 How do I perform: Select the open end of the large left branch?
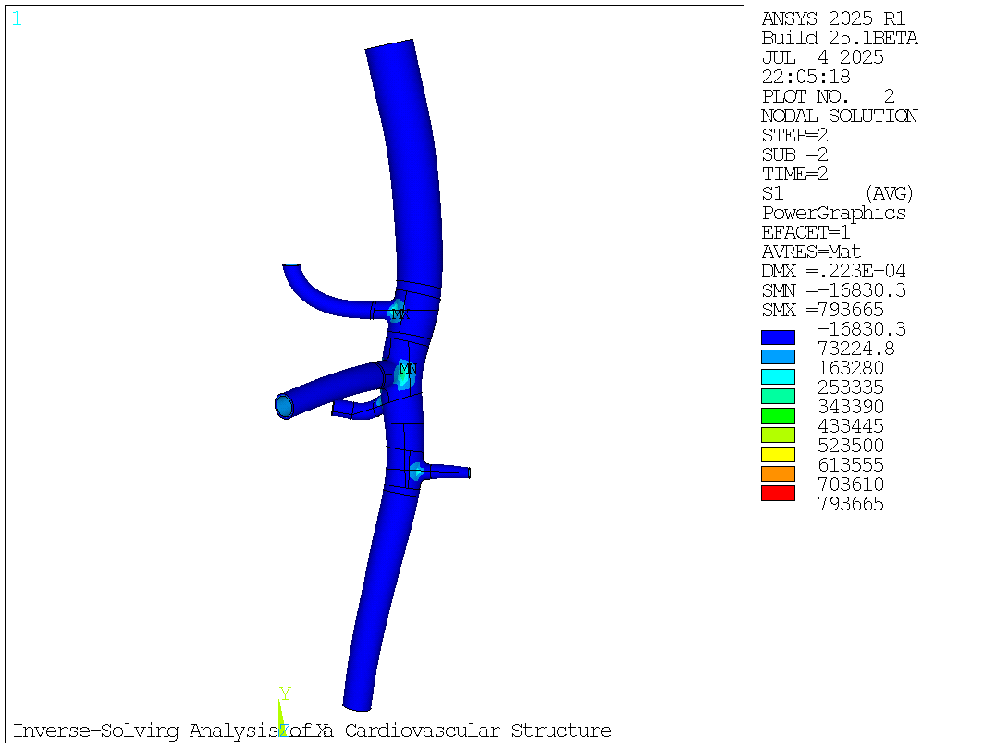pos(284,405)
